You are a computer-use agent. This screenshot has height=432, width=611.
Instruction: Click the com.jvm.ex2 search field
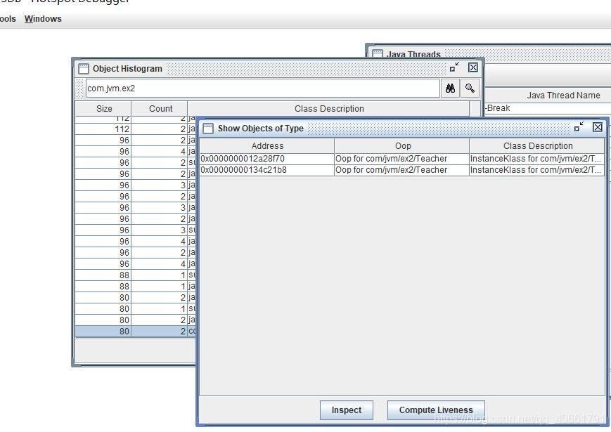263,89
